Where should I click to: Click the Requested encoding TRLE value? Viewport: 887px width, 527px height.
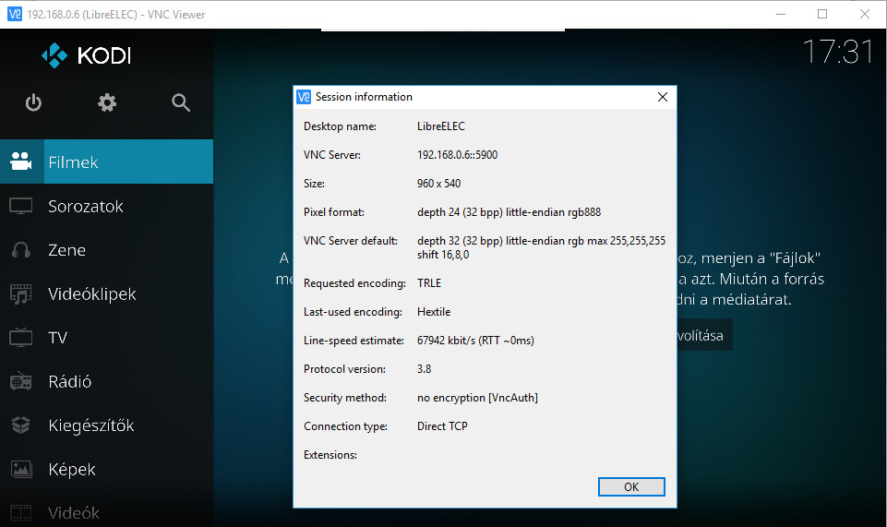(429, 283)
